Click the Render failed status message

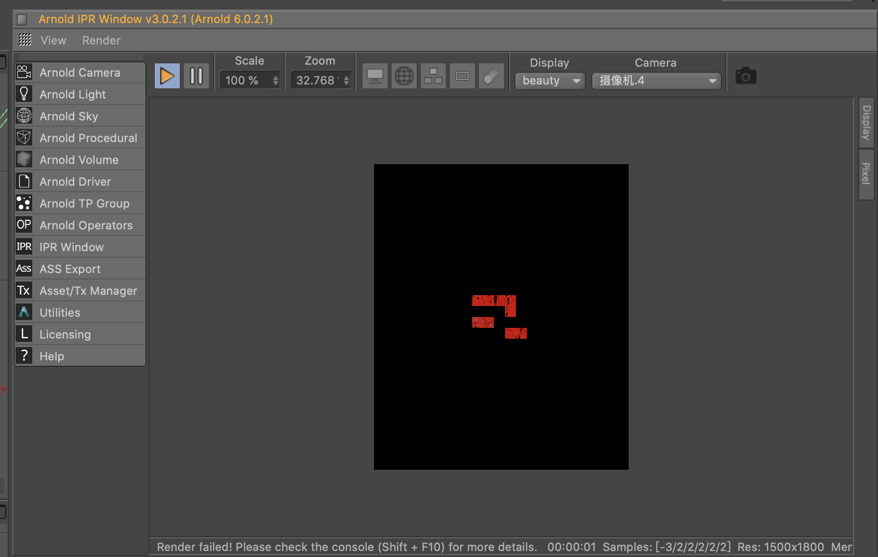click(x=347, y=547)
